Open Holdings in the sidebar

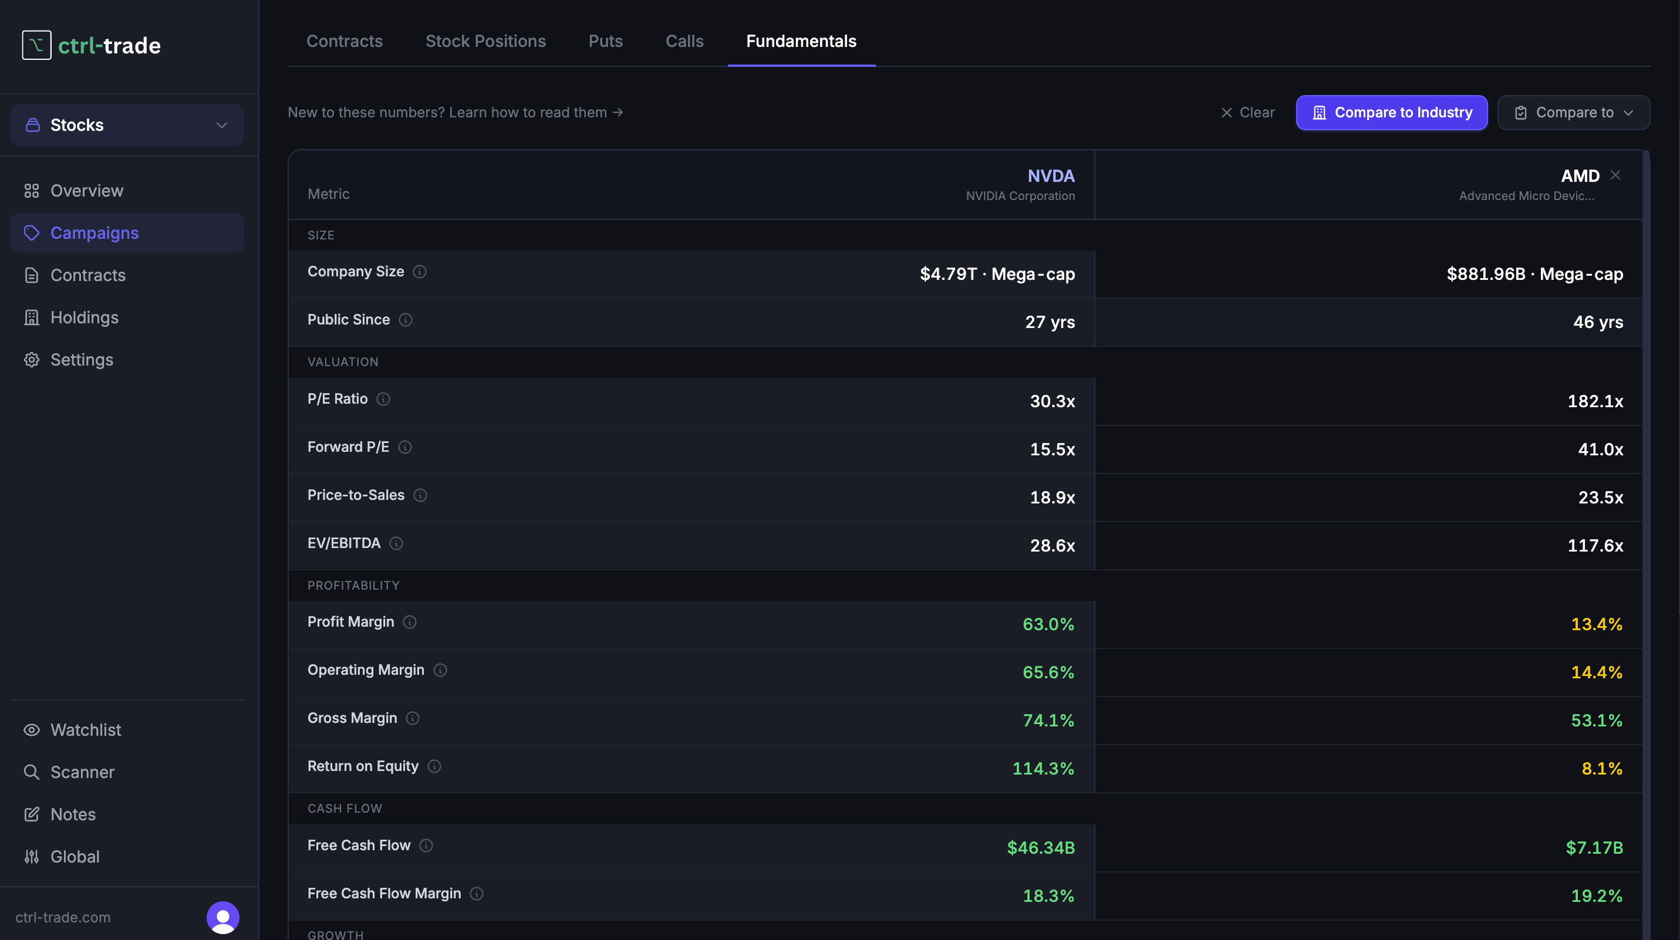click(x=127, y=317)
